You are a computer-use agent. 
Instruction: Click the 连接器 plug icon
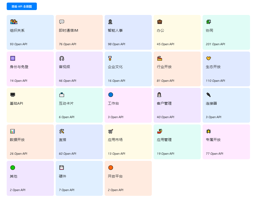click(x=209, y=95)
